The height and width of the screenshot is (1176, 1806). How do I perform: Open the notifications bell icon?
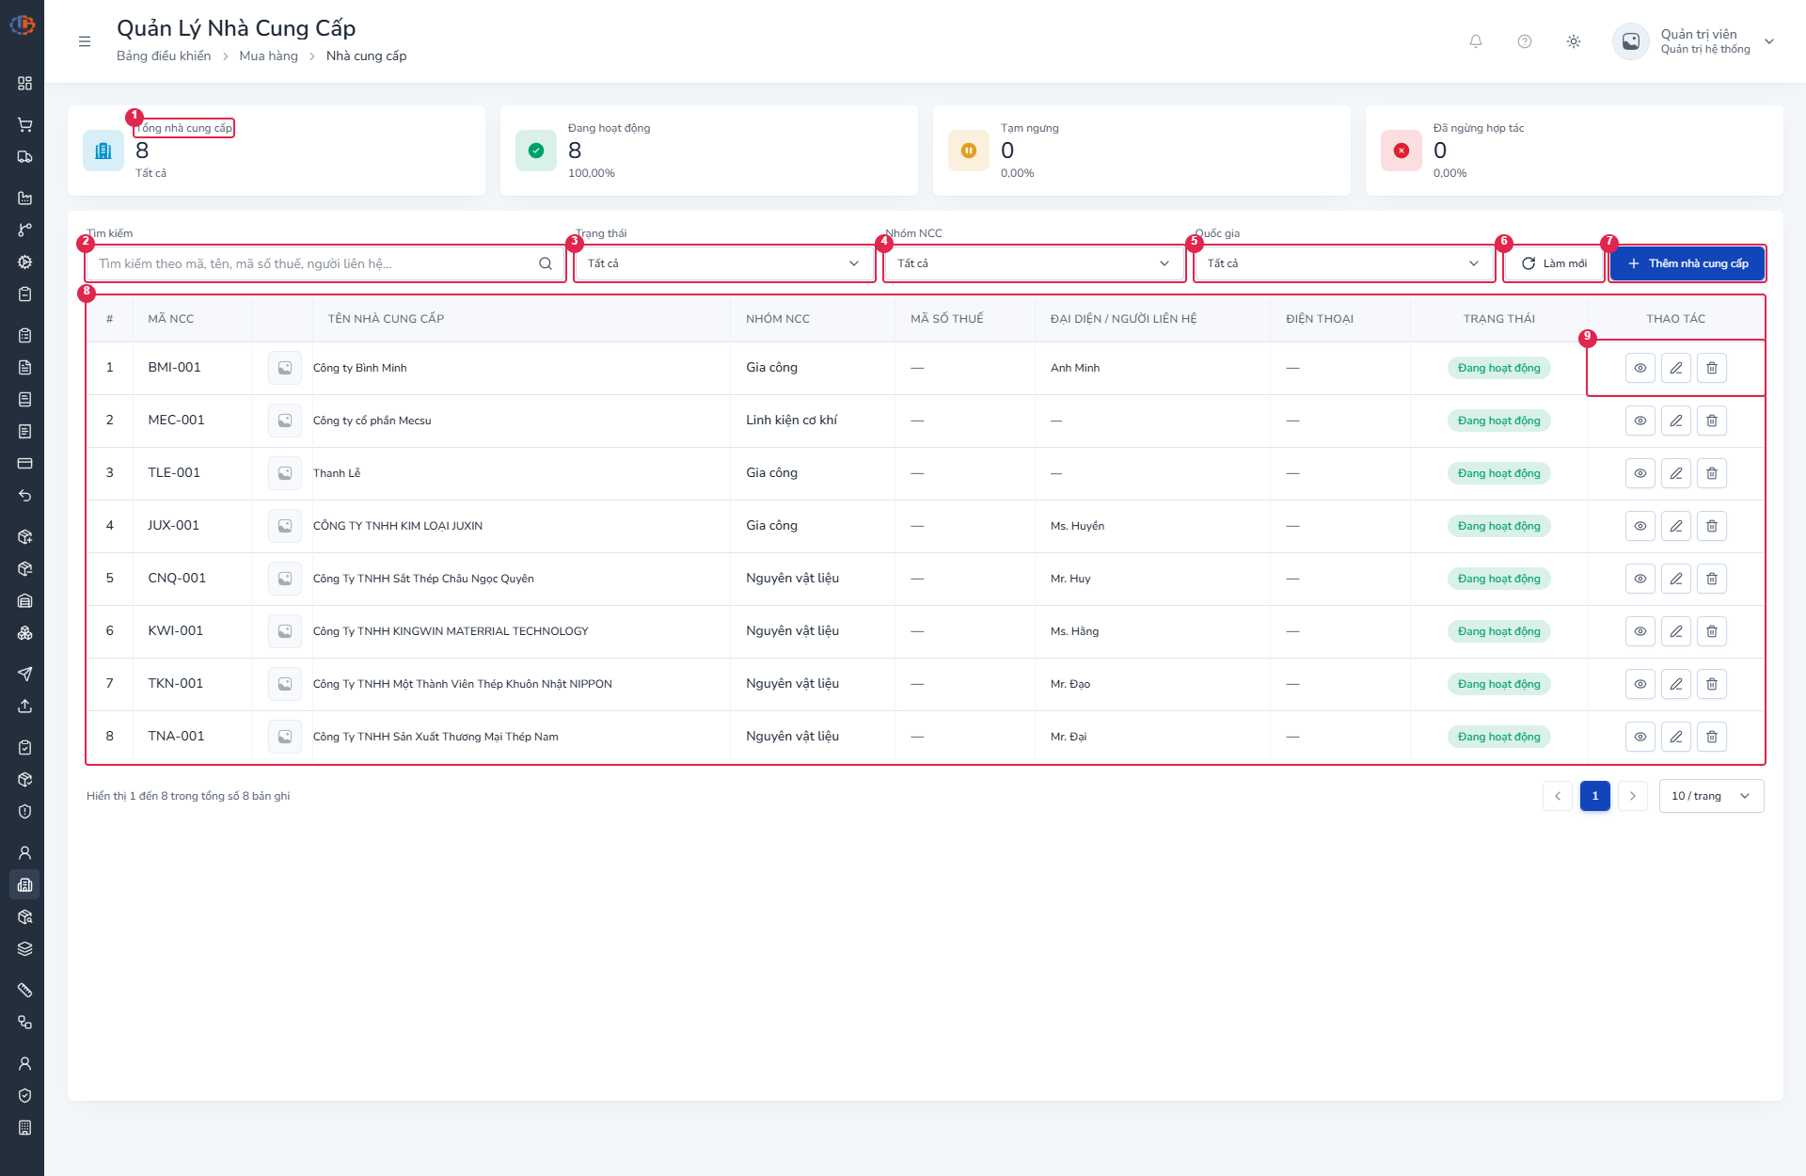pos(1476,41)
